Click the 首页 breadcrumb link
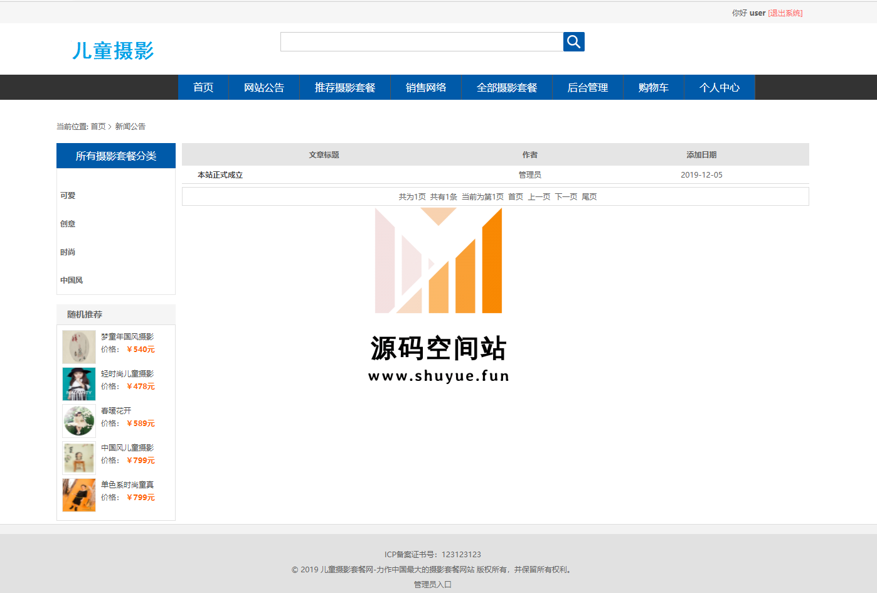The height and width of the screenshot is (593, 877). coord(98,126)
